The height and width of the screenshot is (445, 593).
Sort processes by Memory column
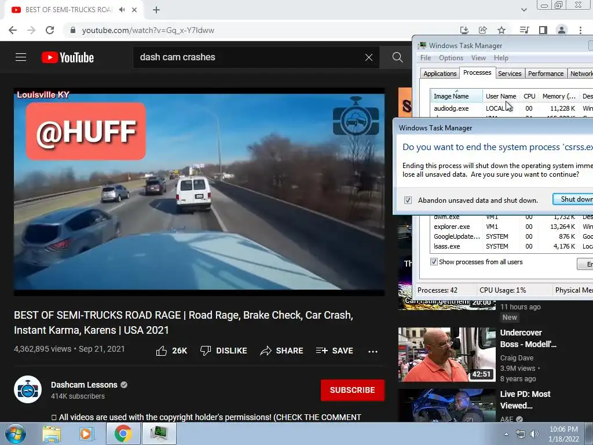point(559,96)
